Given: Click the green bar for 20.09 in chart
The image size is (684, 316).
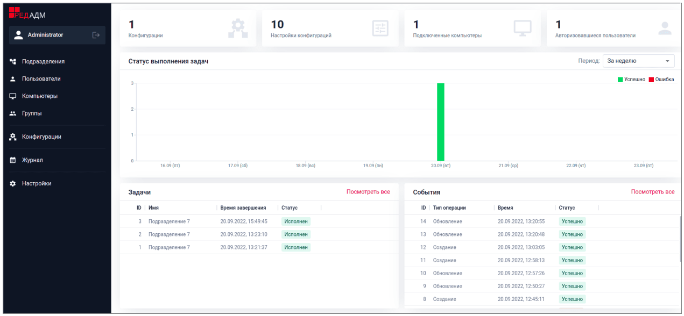Looking at the screenshot, I should pos(440,122).
